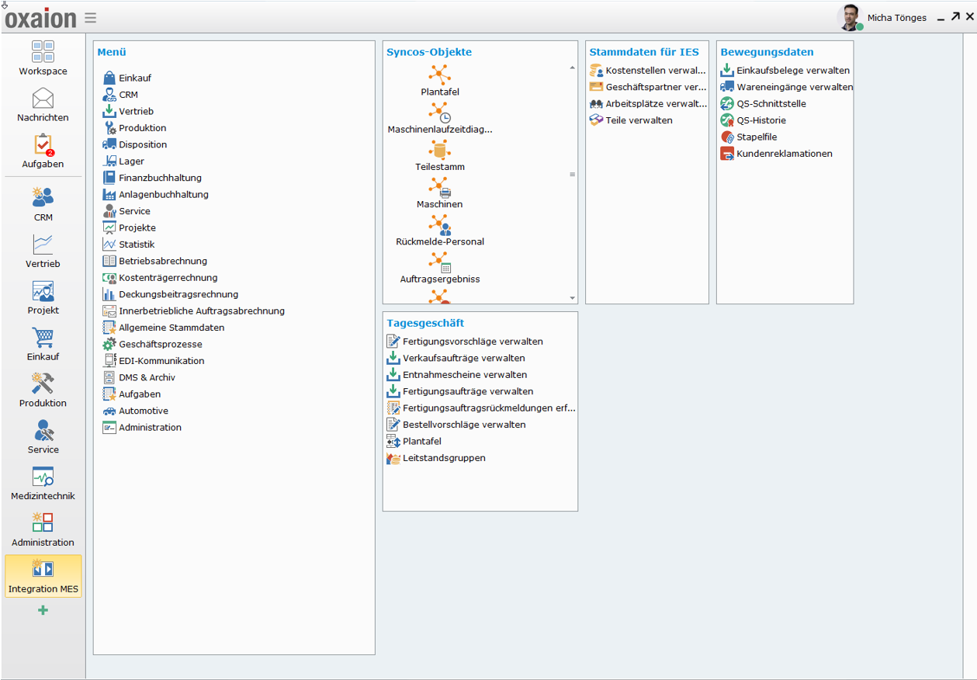Open Statistik menu entry
977x680 pixels.
click(x=129, y=245)
